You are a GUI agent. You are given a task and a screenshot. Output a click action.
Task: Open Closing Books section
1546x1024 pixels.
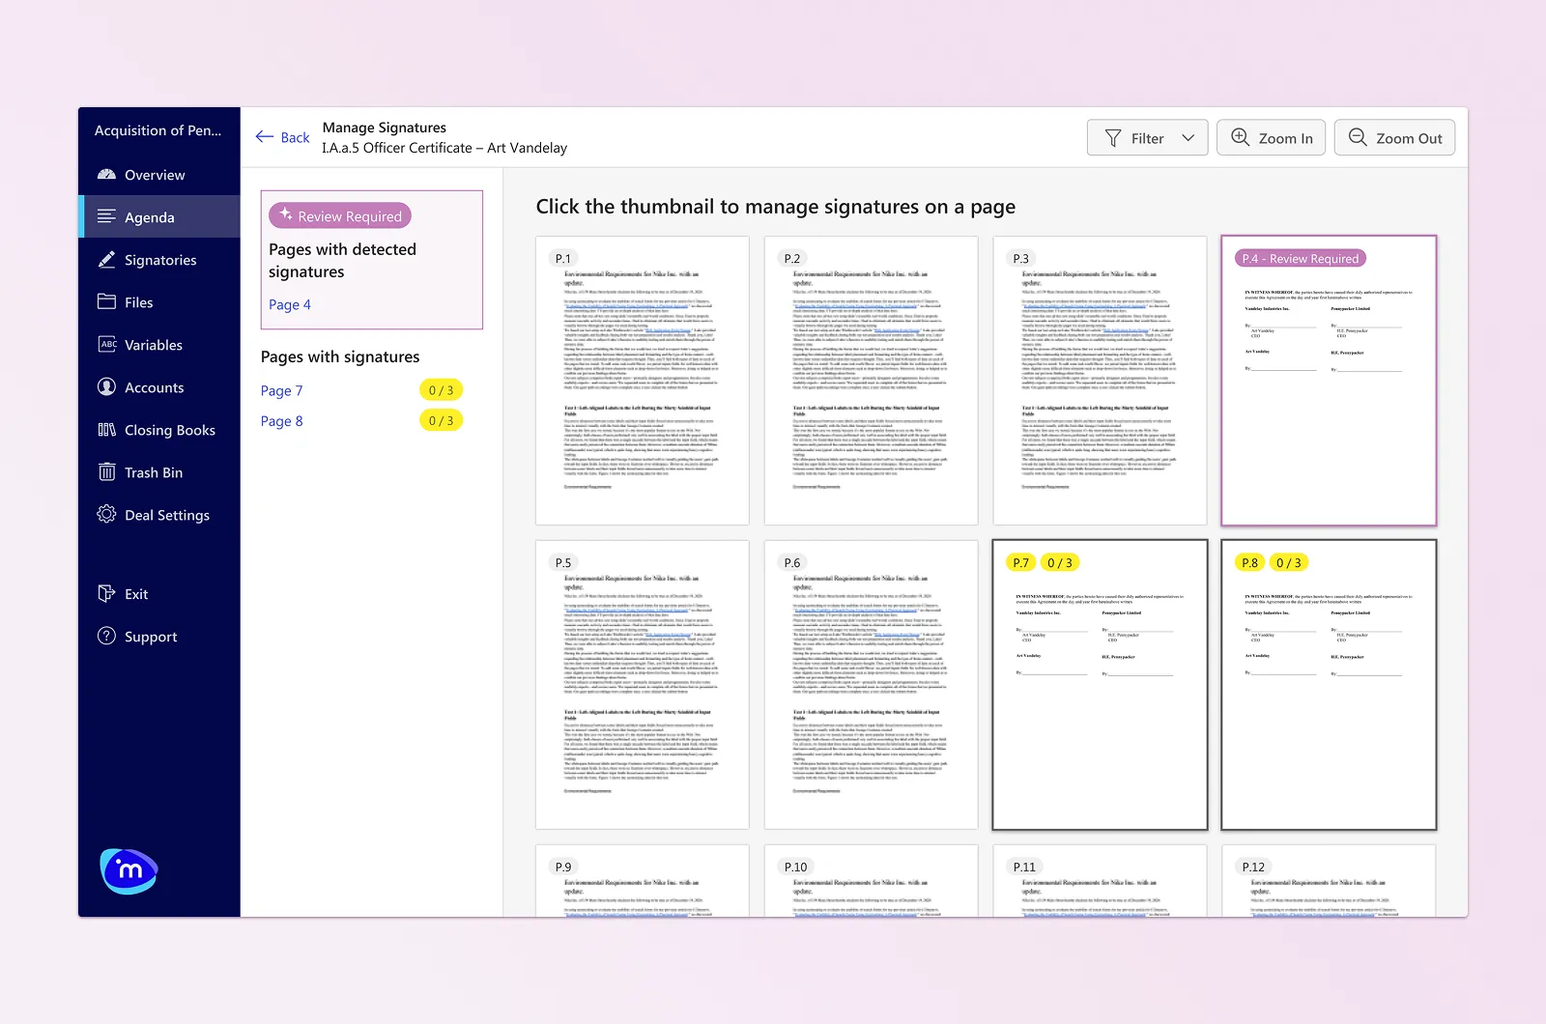159,430
